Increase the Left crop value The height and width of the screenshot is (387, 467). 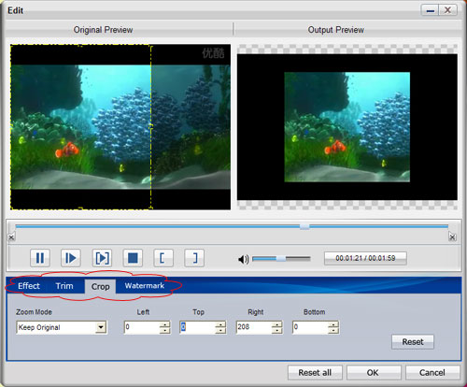(x=164, y=324)
